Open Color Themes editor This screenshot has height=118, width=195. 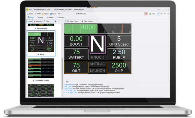[87, 21]
